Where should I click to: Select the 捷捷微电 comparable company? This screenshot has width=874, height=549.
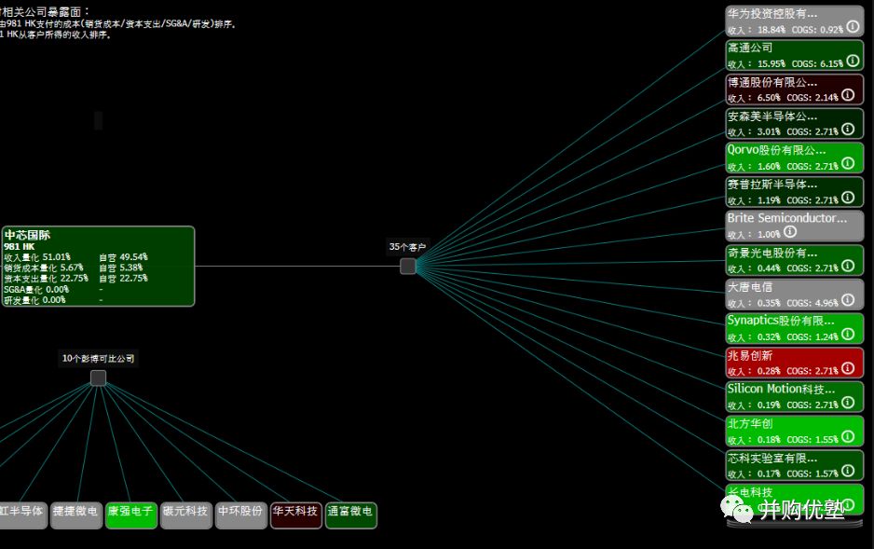pyautogui.click(x=75, y=515)
